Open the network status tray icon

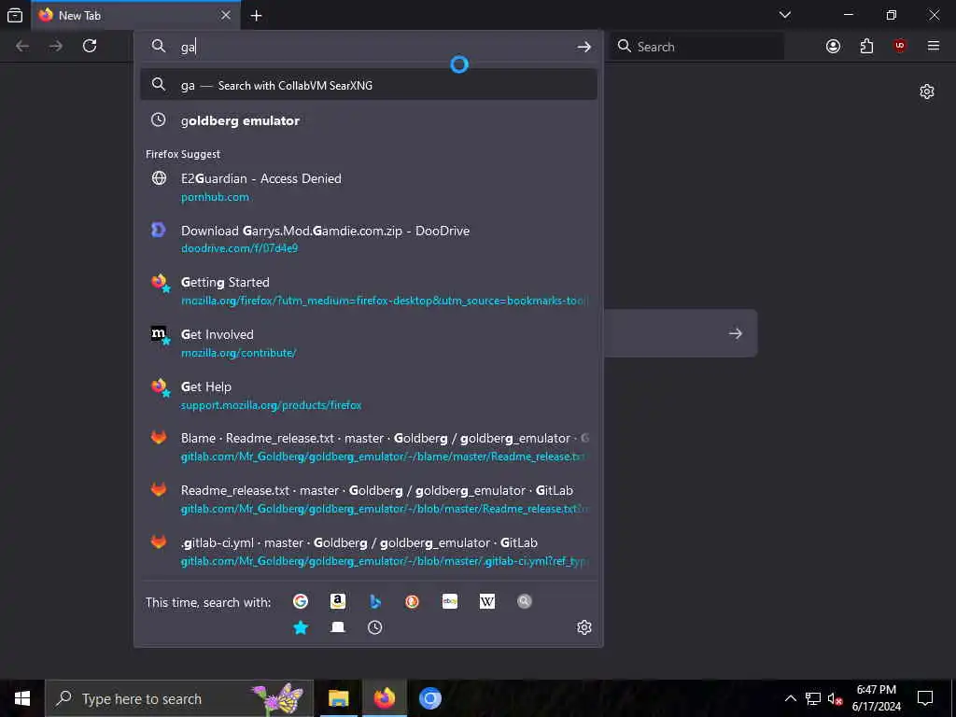(x=813, y=698)
